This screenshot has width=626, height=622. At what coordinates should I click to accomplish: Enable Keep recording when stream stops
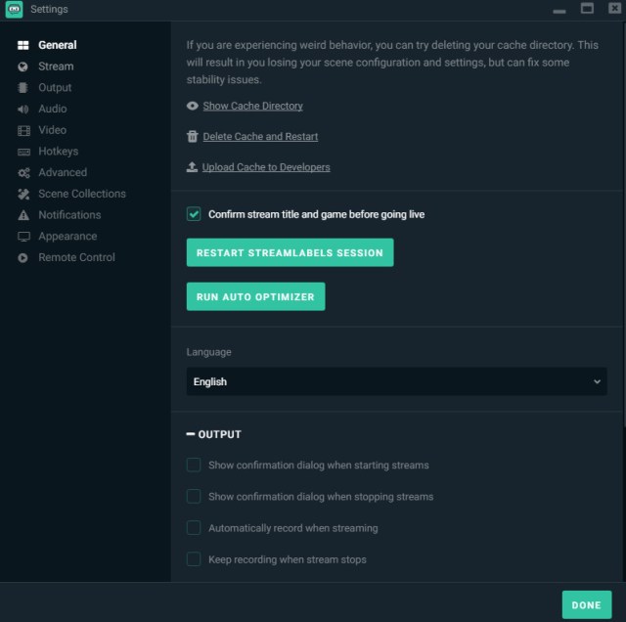194,559
